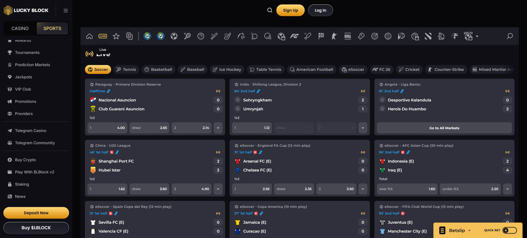Open Tournaments in the sidebar

click(27, 52)
